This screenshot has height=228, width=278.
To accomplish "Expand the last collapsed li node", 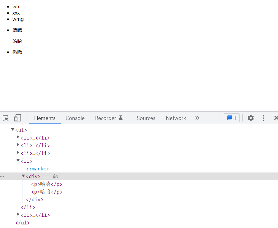I will (18, 214).
